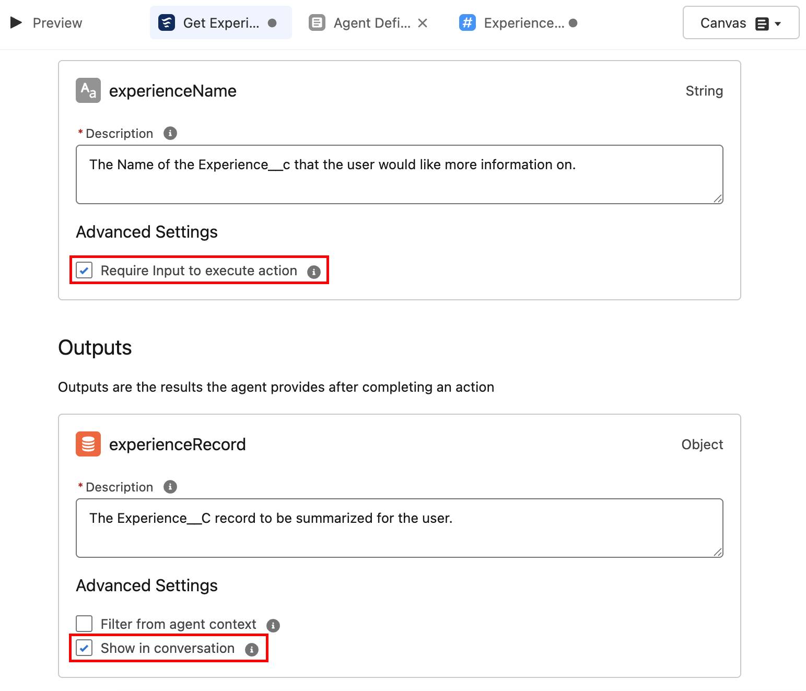The image size is (806, 691).
Task: Close the Agent Defi... tab
Action: pyautogui.click(x=423, y=23)
